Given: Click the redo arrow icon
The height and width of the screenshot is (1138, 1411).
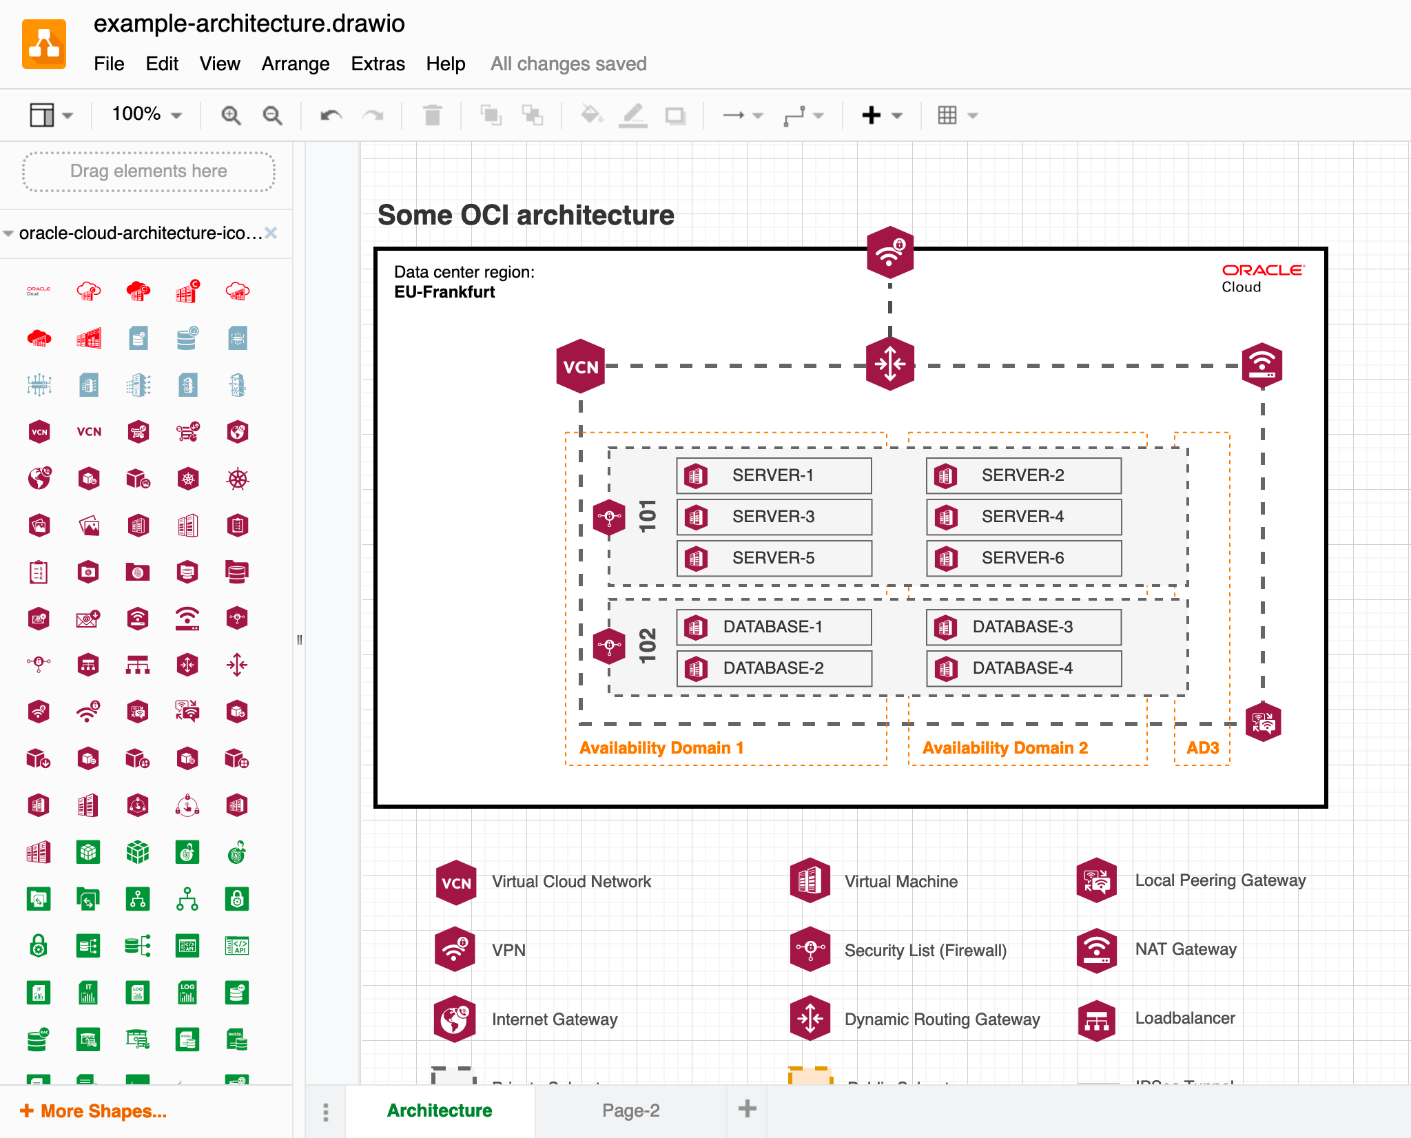Looking at the screenshot, I should click(x=373, y=115).
